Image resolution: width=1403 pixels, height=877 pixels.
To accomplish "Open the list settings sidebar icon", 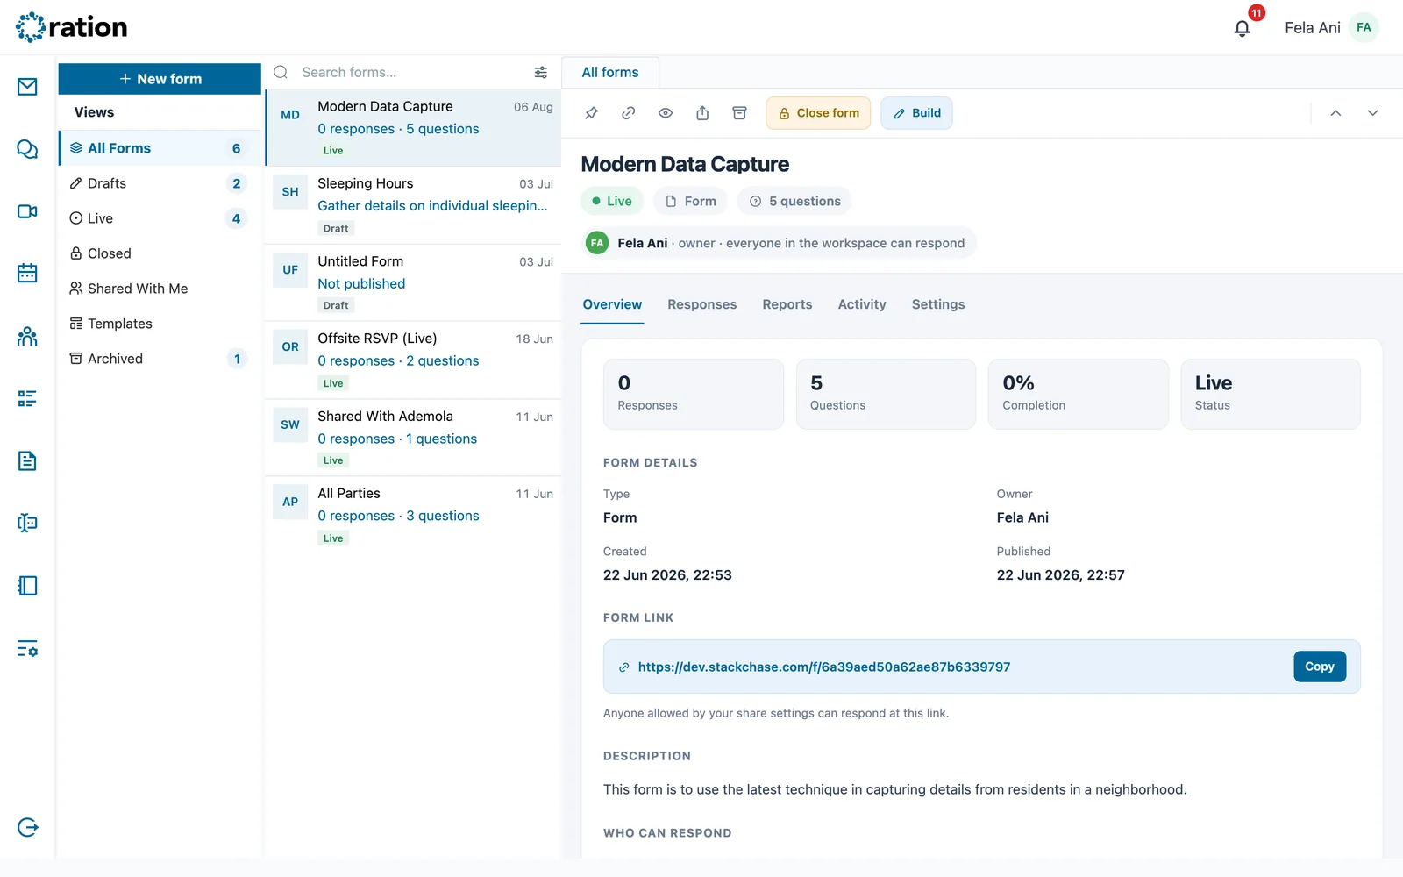I will pyautogui.click(x=27, y=649).
